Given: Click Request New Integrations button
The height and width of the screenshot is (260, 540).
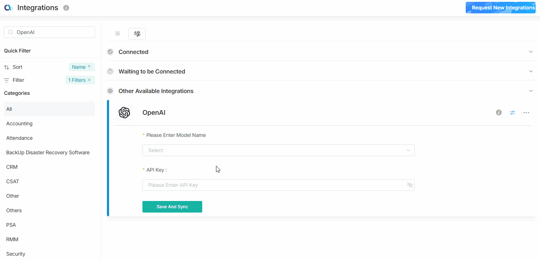Looking at the screenshot, I should click(x=500, y=8).
